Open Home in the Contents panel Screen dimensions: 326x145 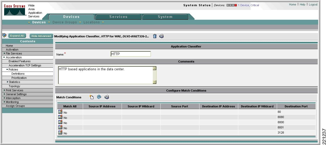pos(9,46)
